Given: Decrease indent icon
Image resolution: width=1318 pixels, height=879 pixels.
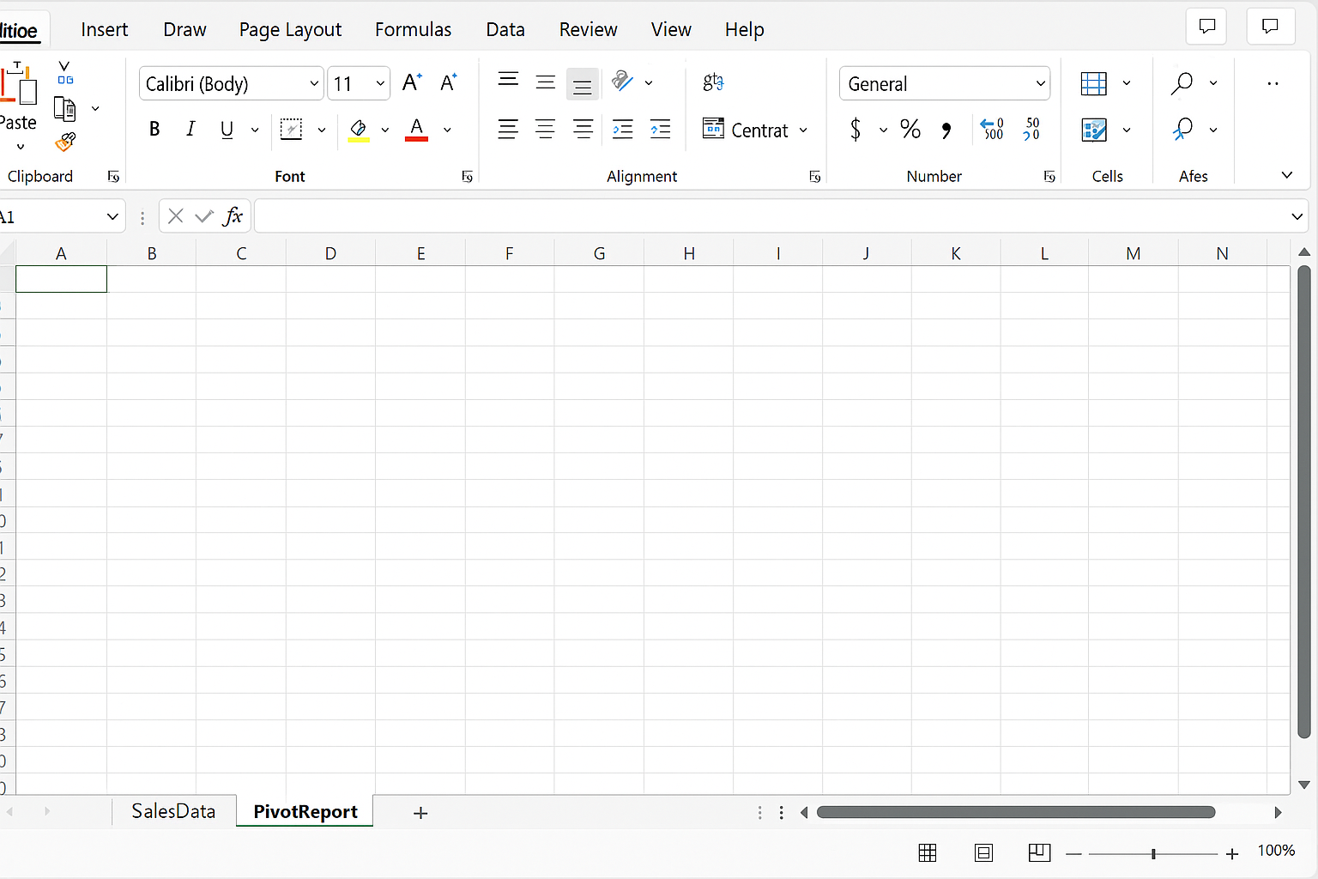Looking at the screenshot, I should [x=623, y=130].
